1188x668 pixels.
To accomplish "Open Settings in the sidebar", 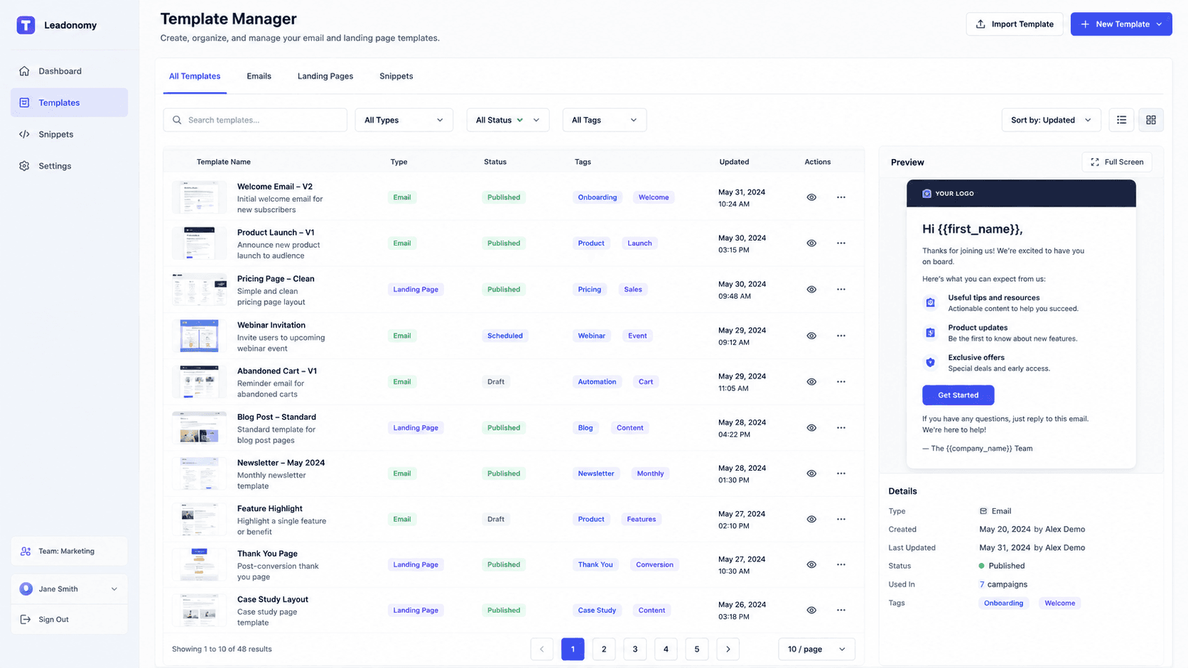I will 69,166.
